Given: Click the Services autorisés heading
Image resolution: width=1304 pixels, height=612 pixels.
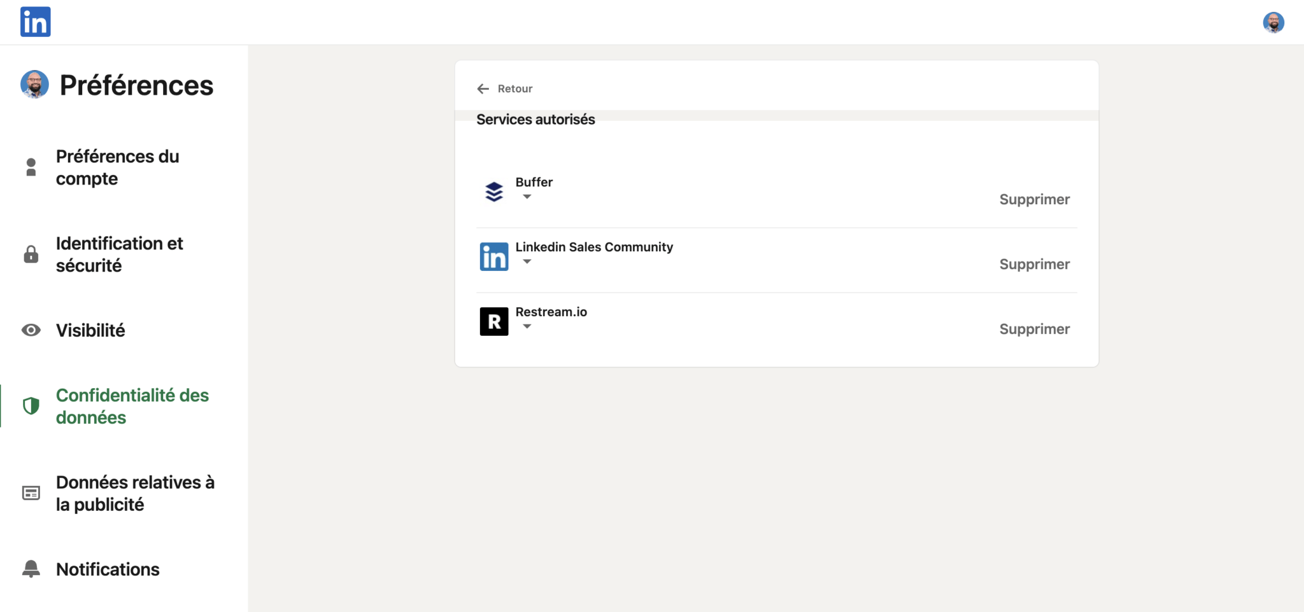Looking at the screenshot, I should [x=535, y=120].
